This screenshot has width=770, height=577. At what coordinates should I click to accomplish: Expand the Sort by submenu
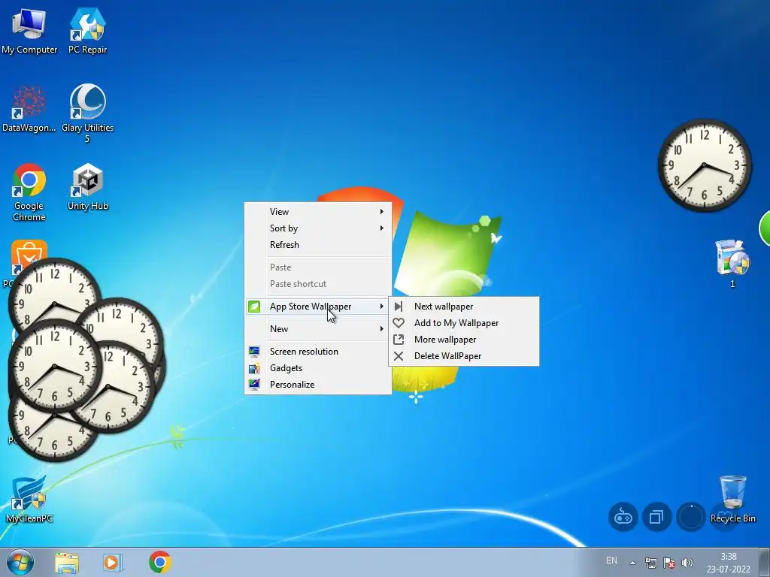(318, 228)
